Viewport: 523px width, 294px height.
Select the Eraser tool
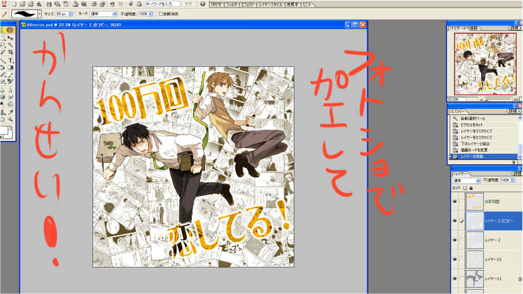tap(3, 81)
